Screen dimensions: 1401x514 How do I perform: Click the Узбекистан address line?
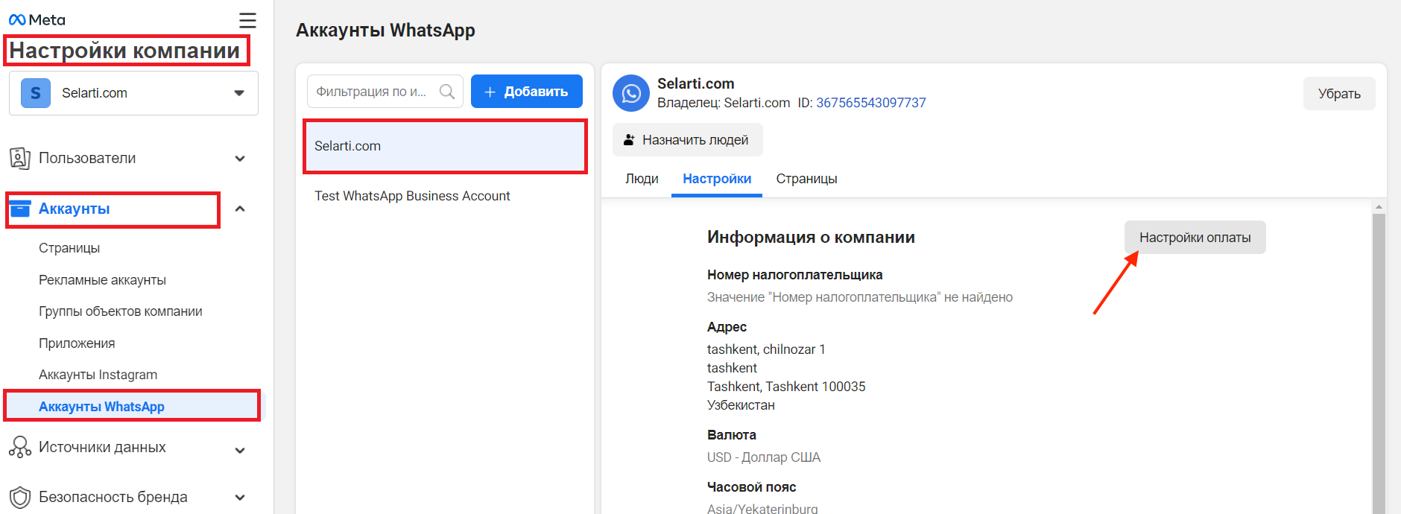(x=741, y=405)
